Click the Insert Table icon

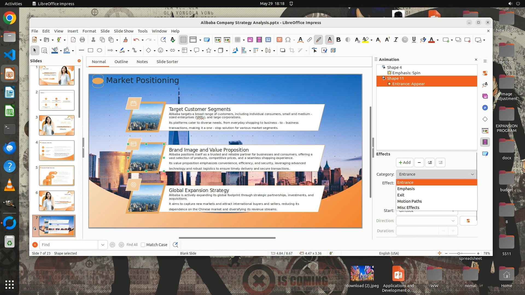[237, 40]
